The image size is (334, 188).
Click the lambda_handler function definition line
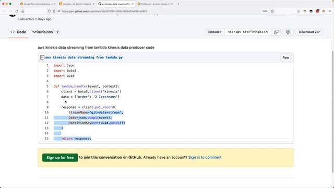(87, 86)
